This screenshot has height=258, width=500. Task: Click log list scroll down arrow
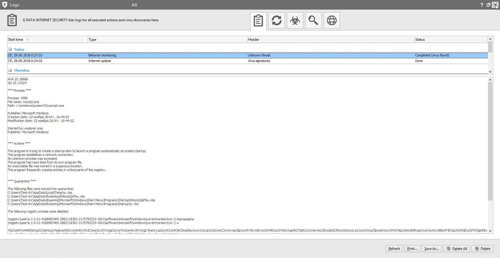pyautogui.click(x=490, y=72)
